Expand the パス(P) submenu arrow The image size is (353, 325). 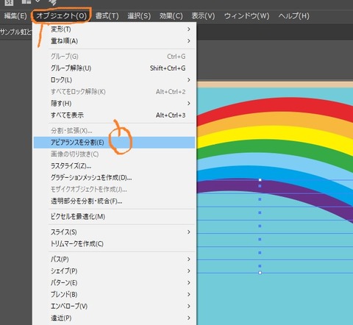(189, 259)
